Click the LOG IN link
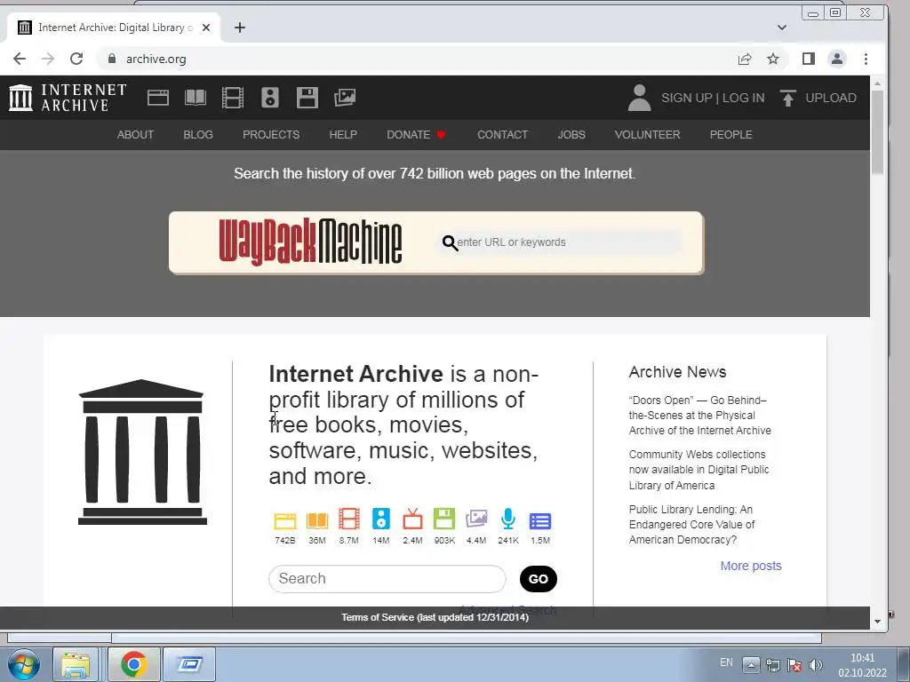The width and height of the screenshot is (910, 682). (x=744, y=98)
